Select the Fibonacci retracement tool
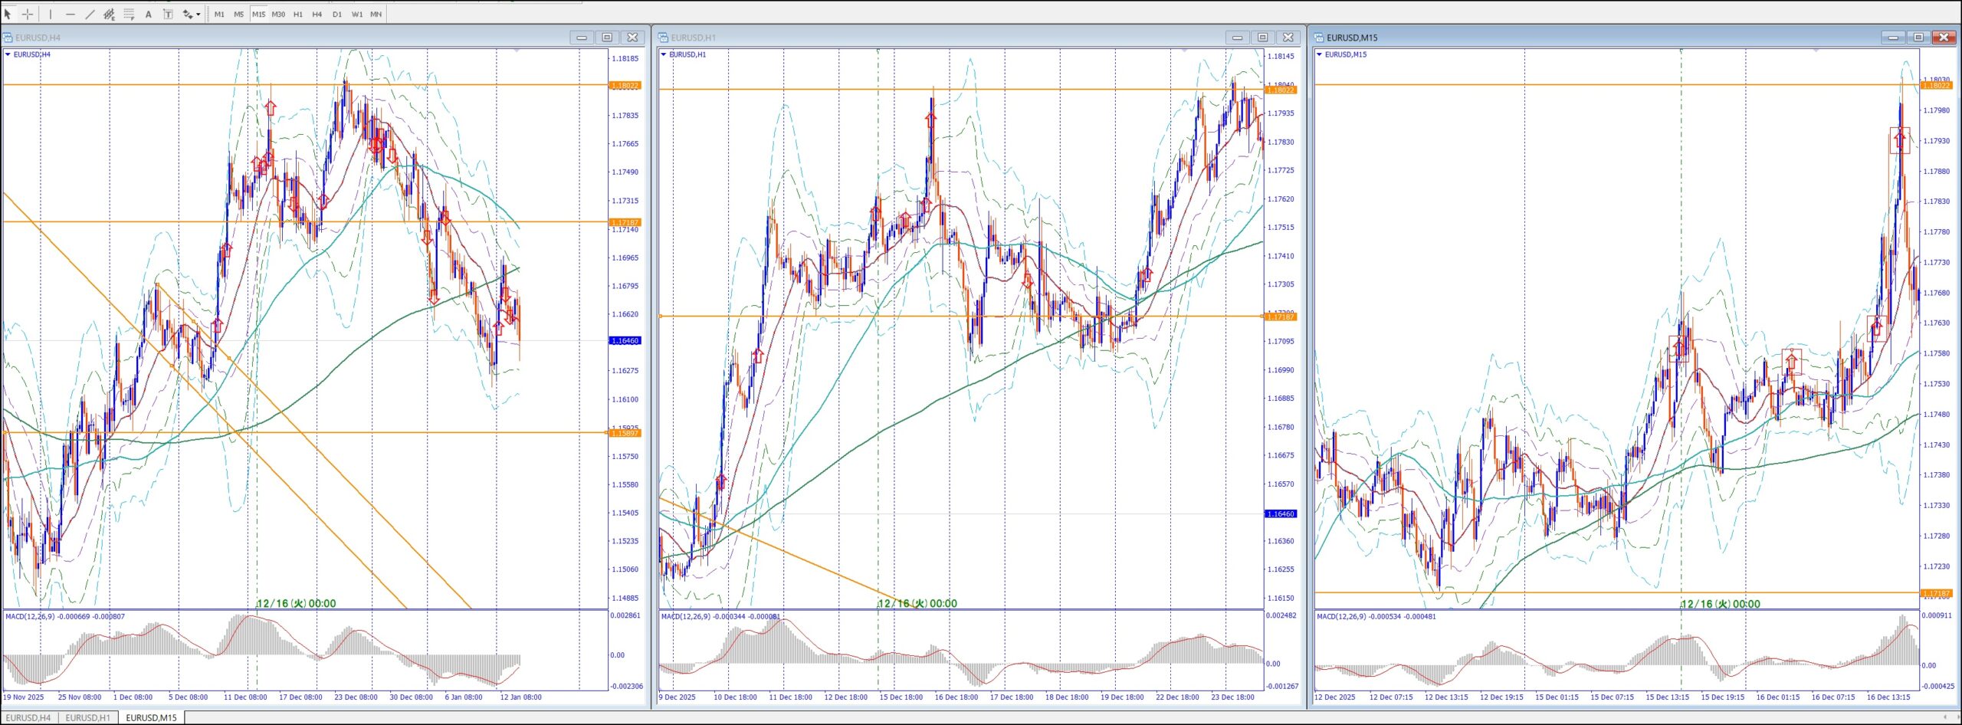1962x725 pixels. tap(129, 14)
